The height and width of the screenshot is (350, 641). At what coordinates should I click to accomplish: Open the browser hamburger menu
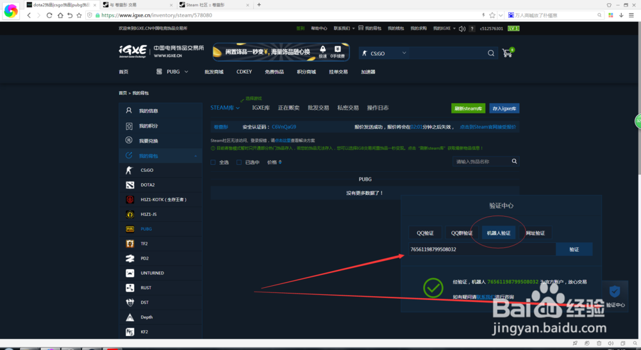[631, 15]
